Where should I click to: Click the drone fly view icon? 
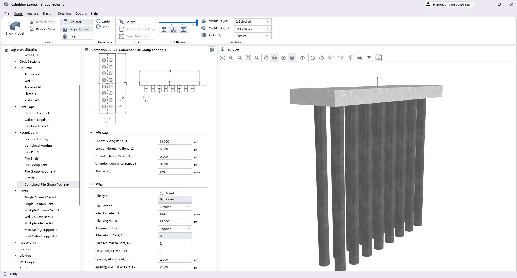(369, 58)
